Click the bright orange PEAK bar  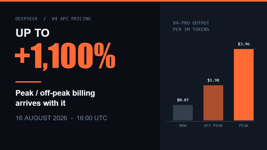point(244,85)
